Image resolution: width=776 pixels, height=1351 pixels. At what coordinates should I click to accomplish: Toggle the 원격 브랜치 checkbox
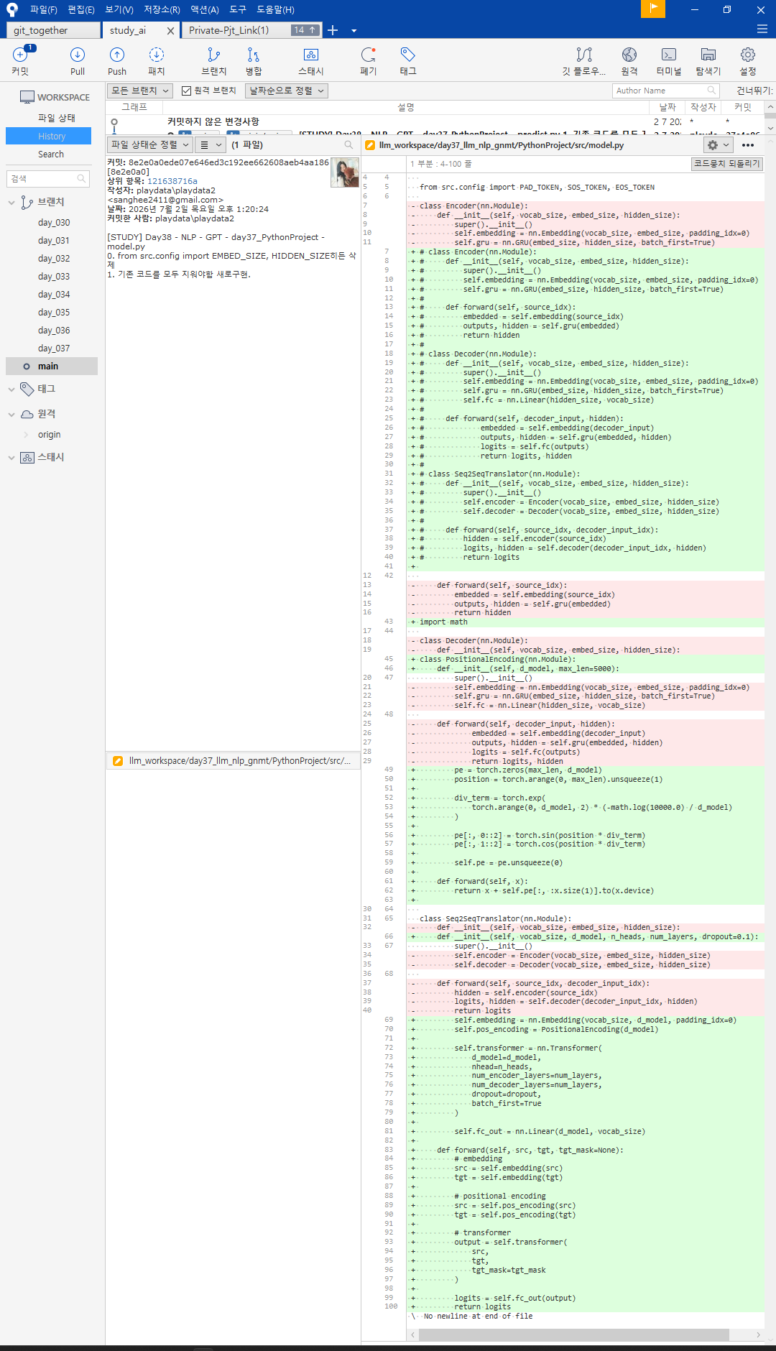tap(186, 91)
